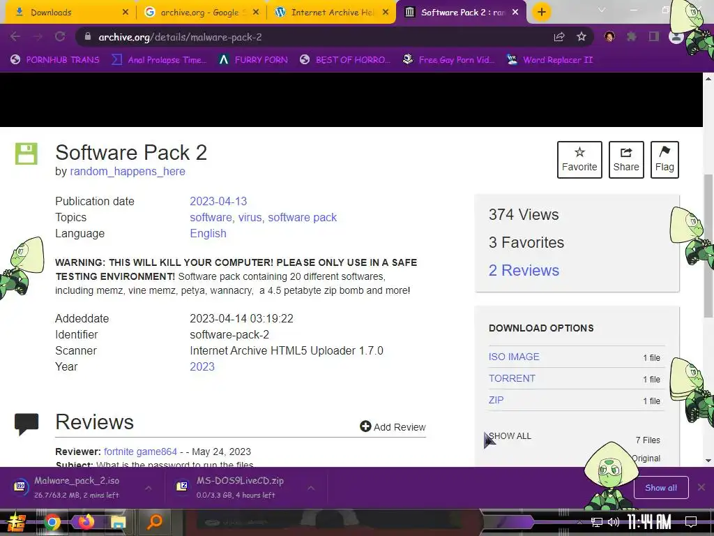Open Firefox from the taskbar
The width and height of the screenshot is (714, 536).
pyautogui.click(x=86, y=521)
